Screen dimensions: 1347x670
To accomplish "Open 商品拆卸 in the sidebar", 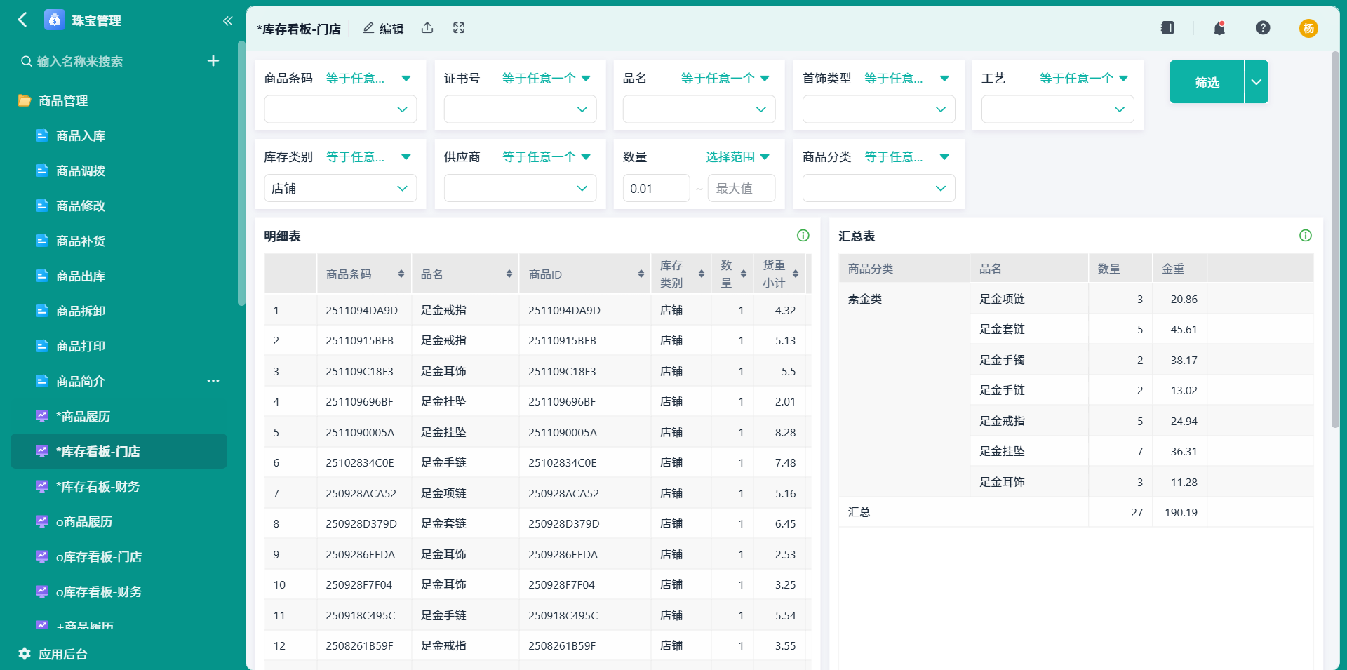I will 119,311.
